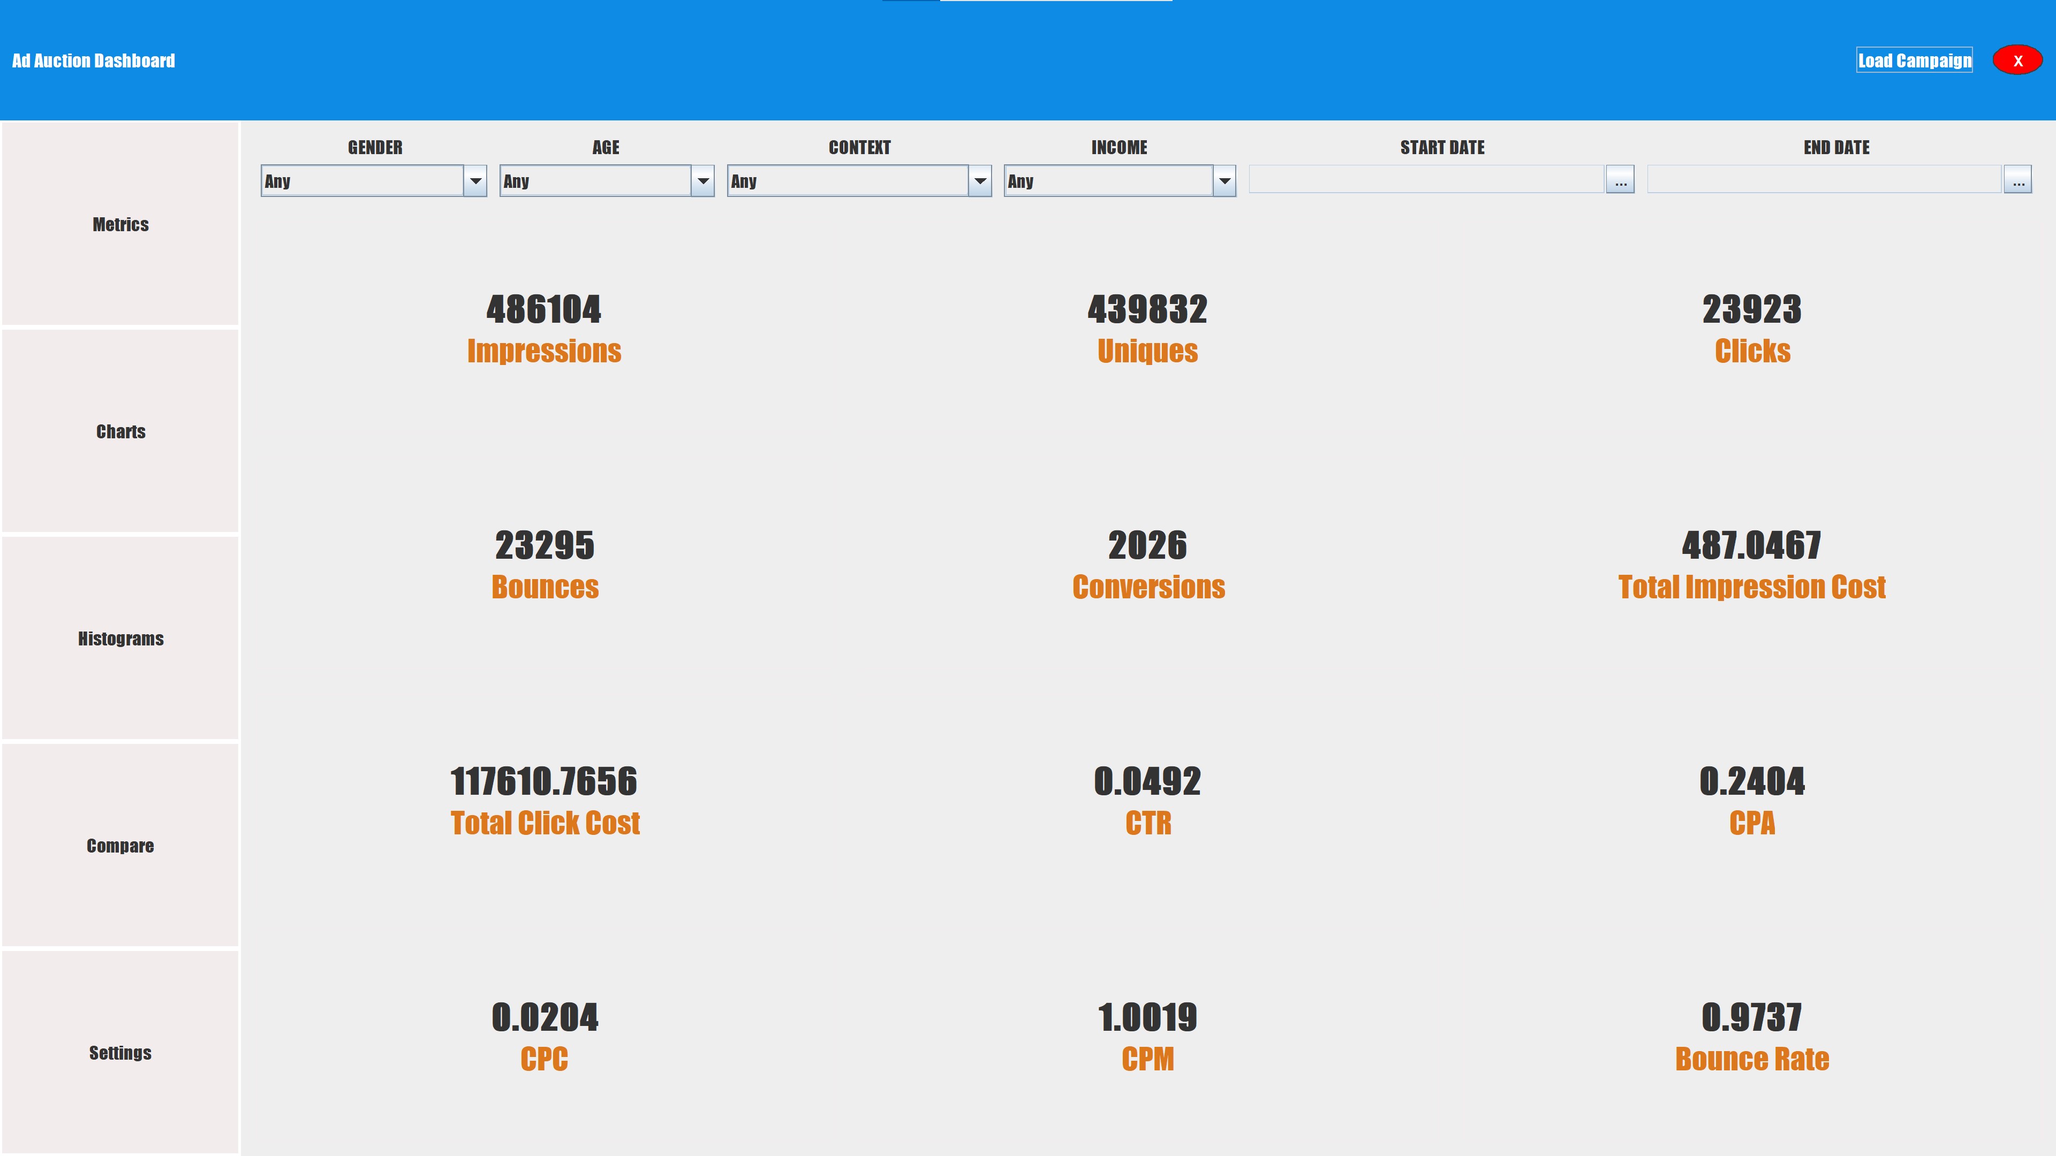Image resolution: width=2056 pixels, height=1156 pixels.
Task: Go to the Compare page
Action: [x=120, y=846]
